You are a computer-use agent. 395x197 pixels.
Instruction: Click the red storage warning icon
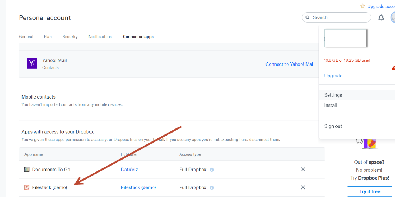click(394, 68)
